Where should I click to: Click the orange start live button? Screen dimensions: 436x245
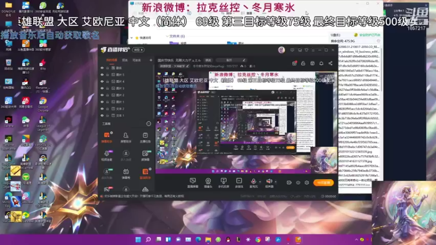tap(323, 182)
